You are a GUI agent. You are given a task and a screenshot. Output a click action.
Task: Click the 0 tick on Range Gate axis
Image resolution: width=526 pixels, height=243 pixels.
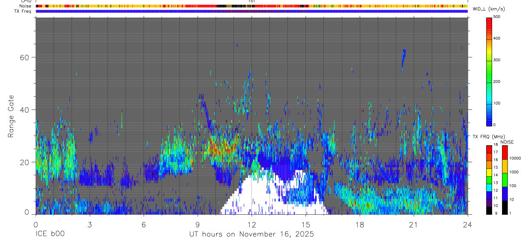click(26, 212)
